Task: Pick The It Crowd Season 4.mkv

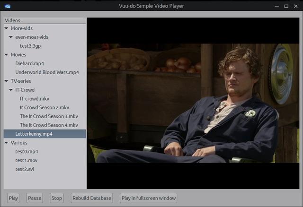Action: (x=49, y=125)
